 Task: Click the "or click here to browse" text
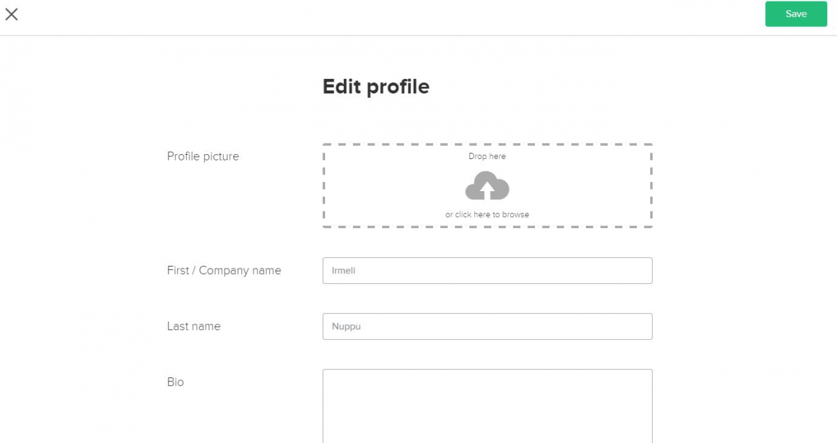point(487,215)
